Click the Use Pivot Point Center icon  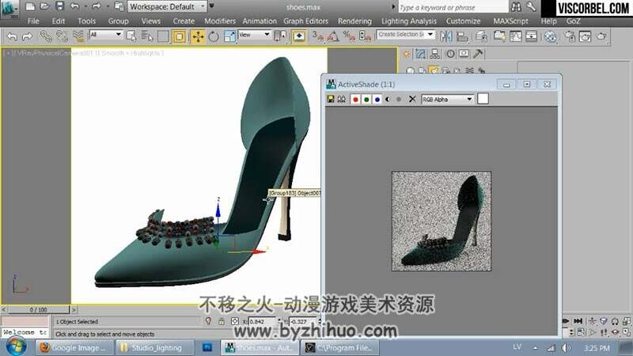pyautogui.click(x=280, y=36)
